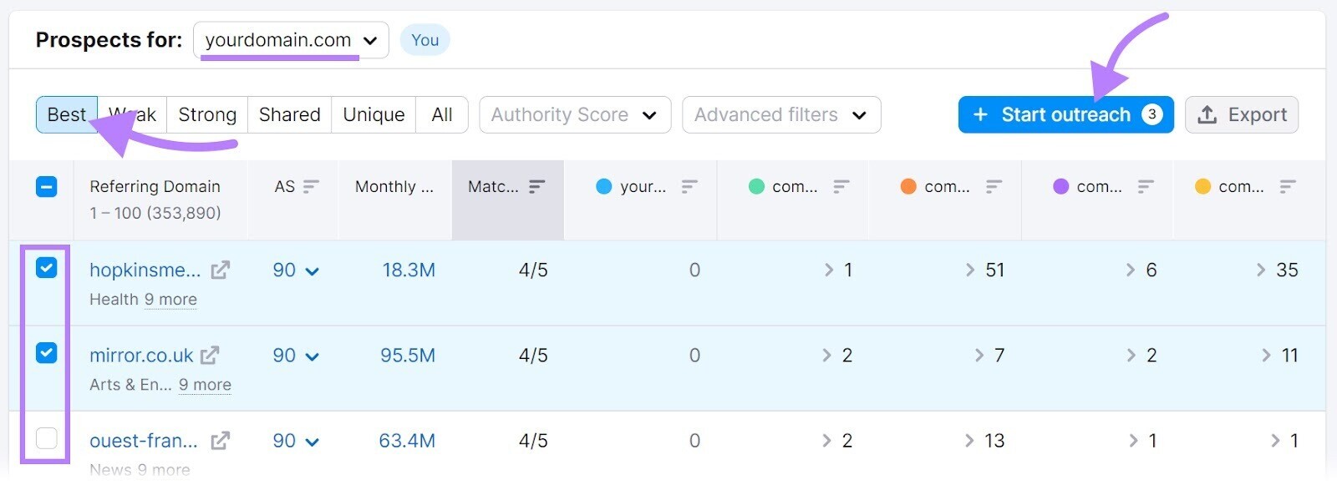Open external link for hopkinsme... domain
1337x490 pixels.
(221, 270)
